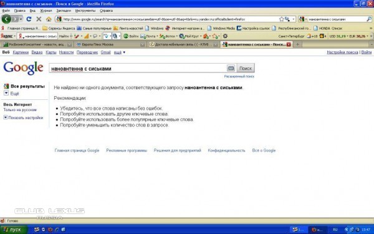
Task: Click the grey Forward arrow button
Action: 15,19
